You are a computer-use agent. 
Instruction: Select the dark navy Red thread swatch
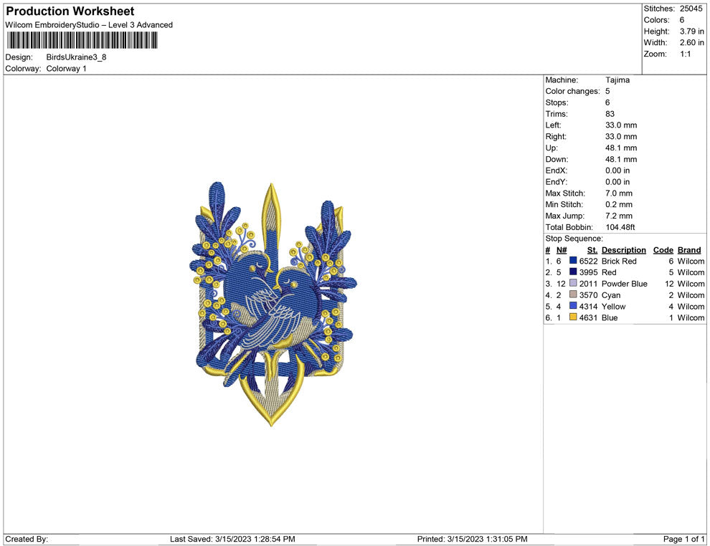coord(573,272)
